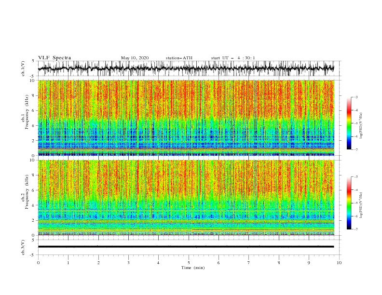Click the "-7" label on ch.2 colorbar

356,229
